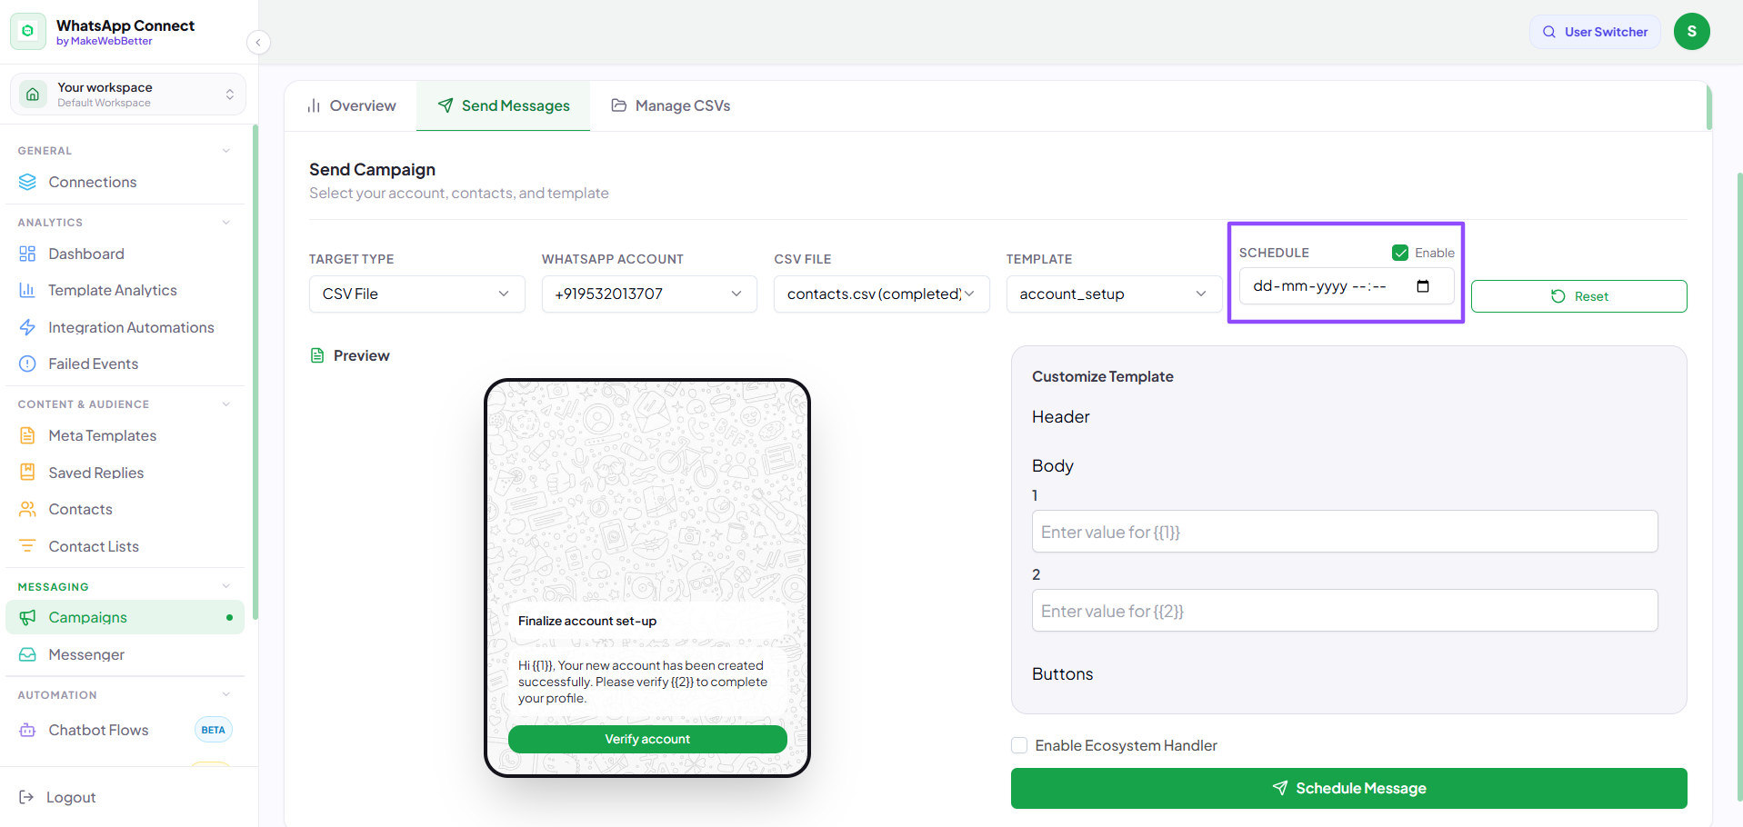Focus the Enter value for {{1}} field
The image size is (1743, 827).
coord(1345,532)
